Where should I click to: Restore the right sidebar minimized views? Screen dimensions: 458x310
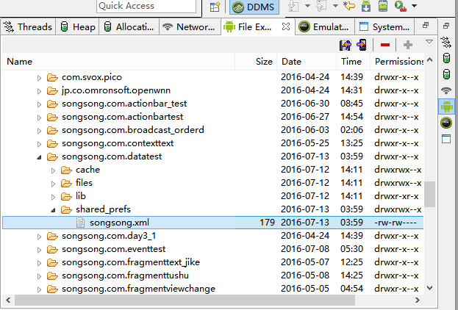[446, 26]
